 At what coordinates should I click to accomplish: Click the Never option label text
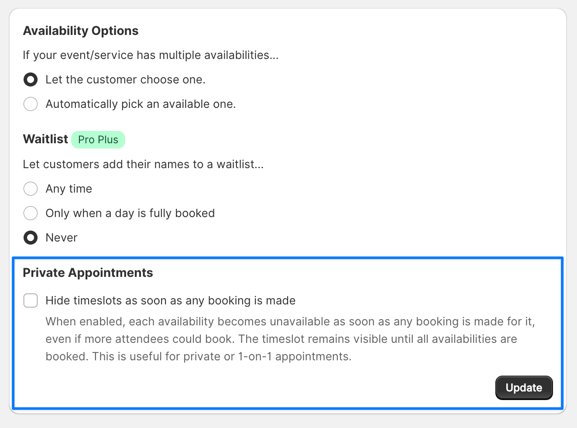[x=61, y=238]
